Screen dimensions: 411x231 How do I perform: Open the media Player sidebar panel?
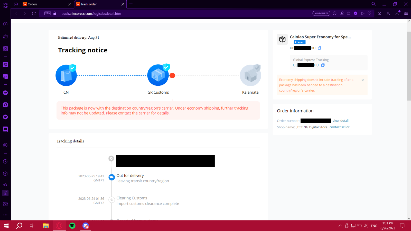pos(5,145)
